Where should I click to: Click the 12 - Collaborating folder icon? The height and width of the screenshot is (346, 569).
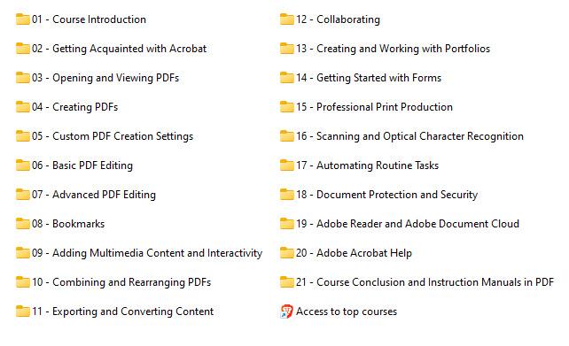[287, 19]
